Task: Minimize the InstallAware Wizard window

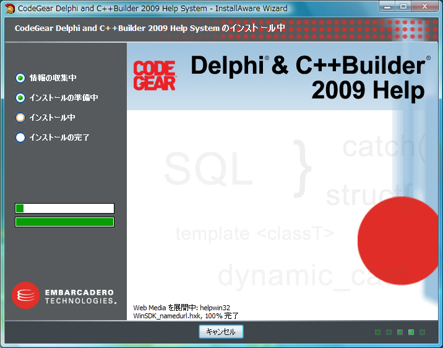Action: click(x=387, y=7)
